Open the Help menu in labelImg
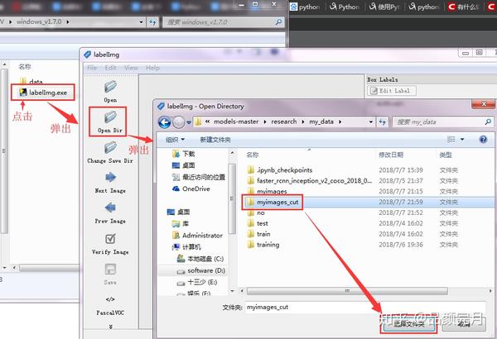The height and width of the screenshot is (339, 497). (152, 68)
